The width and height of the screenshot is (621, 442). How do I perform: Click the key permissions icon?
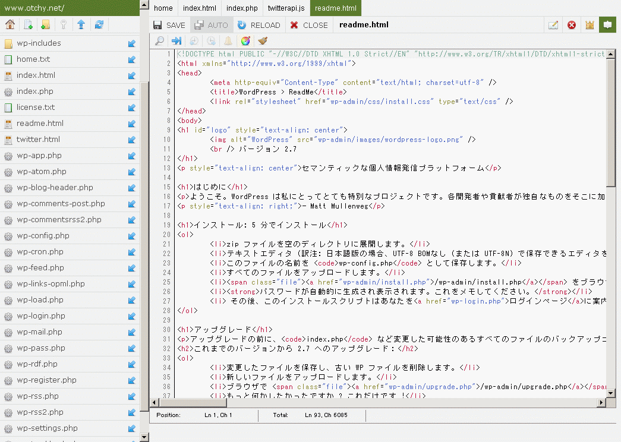(64, 24)
